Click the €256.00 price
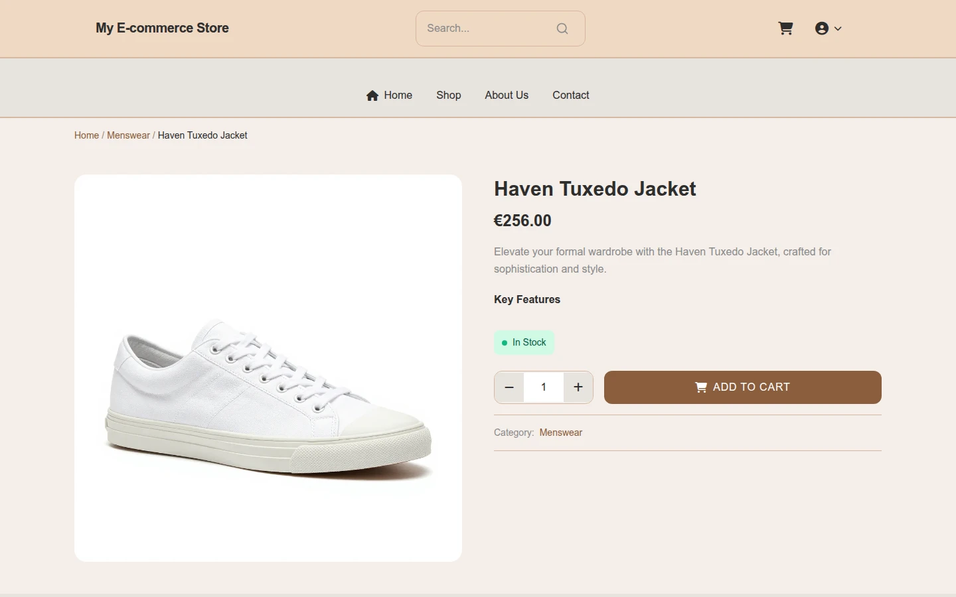The width and height of the screenshot is (956, 597). point(522,221)
